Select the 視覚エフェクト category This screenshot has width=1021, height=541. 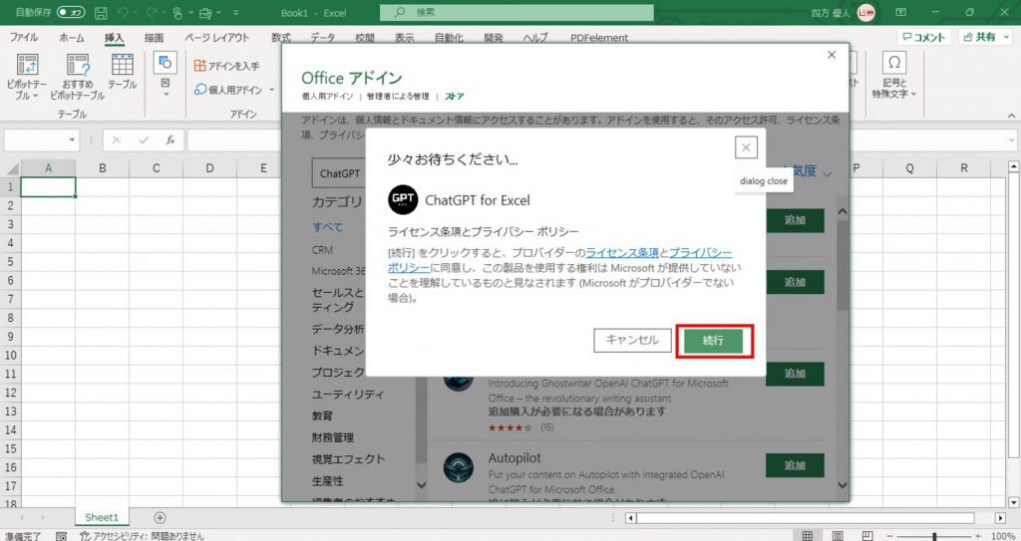pos(348,459)
